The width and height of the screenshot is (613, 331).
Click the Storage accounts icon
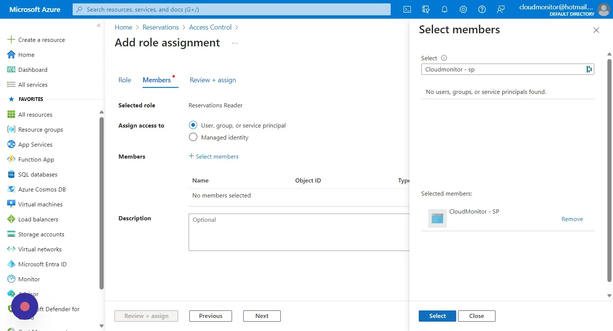coord(11,234)
